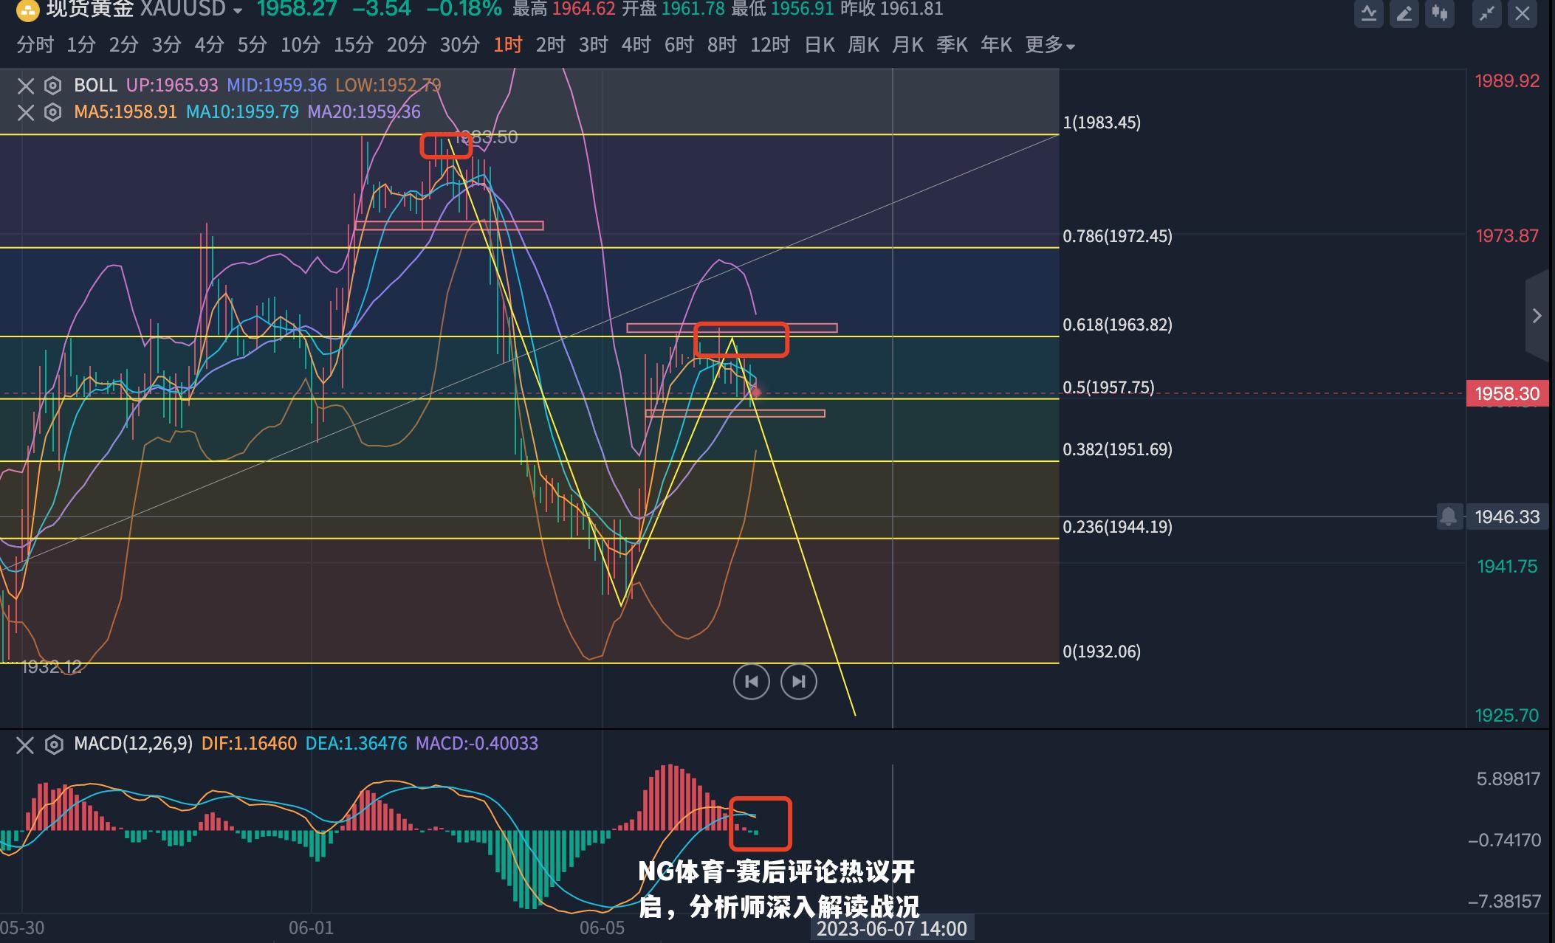Viewport: 1555px width, 943px height.
Task: Click the current price tag 1958.30
Action: coord(1507,394)
